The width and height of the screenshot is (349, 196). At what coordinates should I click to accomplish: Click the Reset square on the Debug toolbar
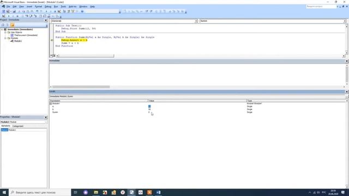(x=17, y=16)
